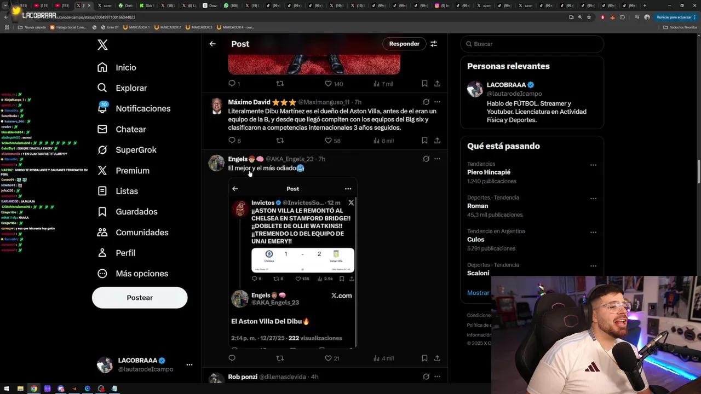Open more options for Piero Hincapié trend
Viewport: 701px width, 394px height.
click(x=593, y=165)
